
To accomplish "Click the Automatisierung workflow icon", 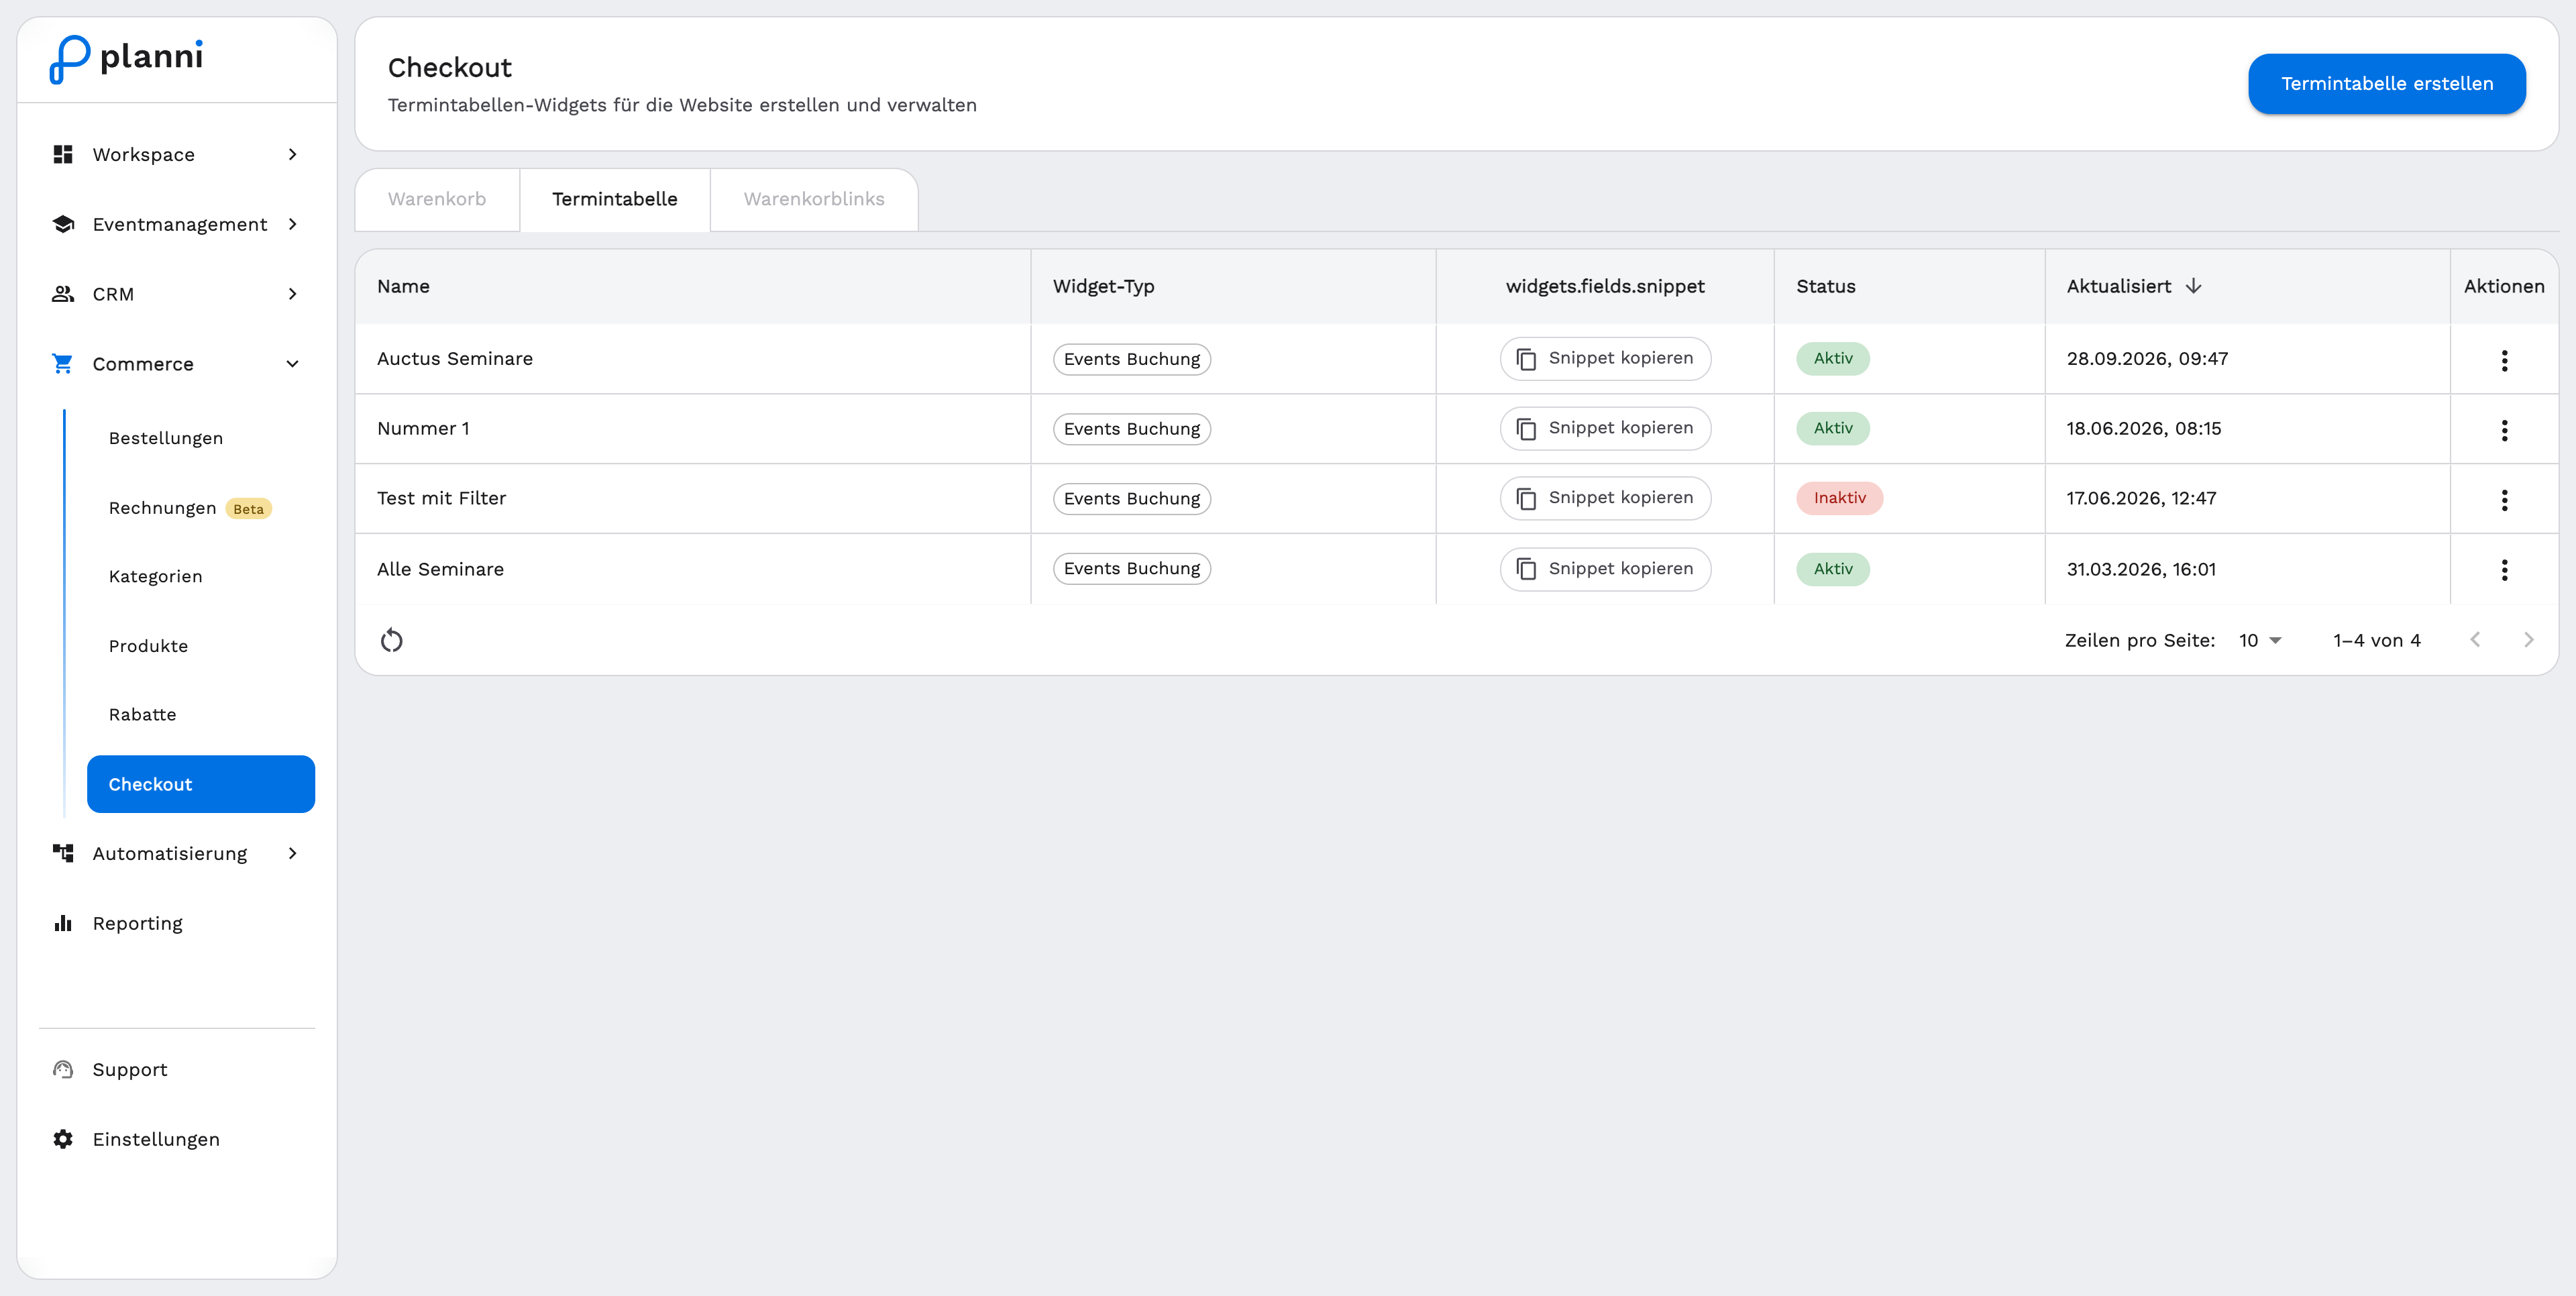I will (63, 853).
